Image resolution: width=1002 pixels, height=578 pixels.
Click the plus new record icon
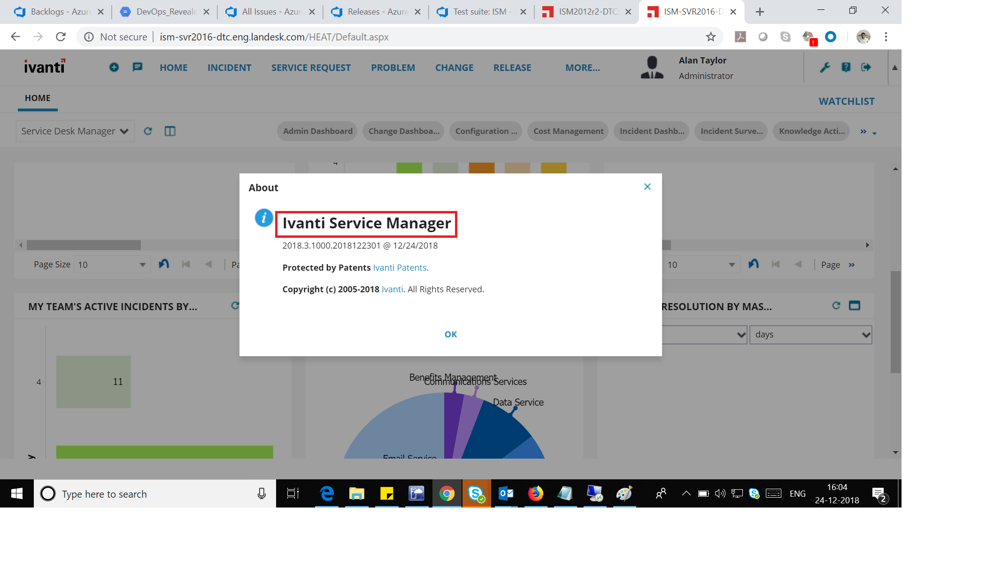coord(114,68)
